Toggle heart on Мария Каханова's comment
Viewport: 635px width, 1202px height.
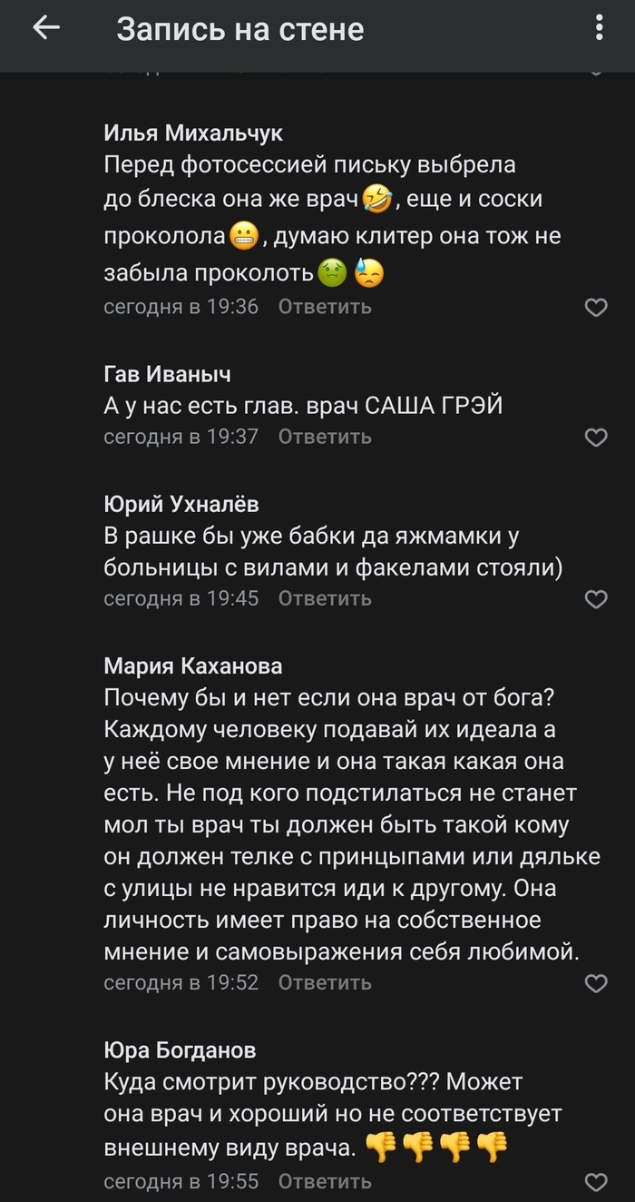(x=595, y=983)
